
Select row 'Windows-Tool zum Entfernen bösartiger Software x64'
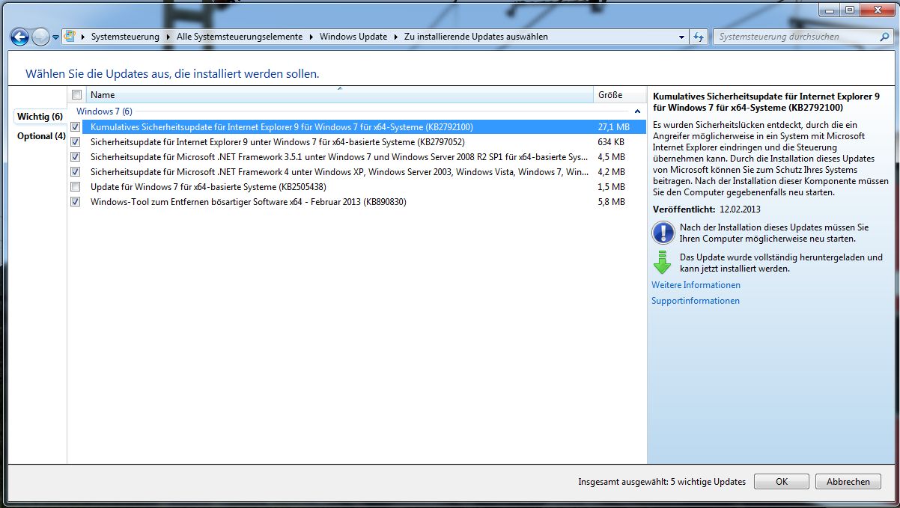point(356,202)
